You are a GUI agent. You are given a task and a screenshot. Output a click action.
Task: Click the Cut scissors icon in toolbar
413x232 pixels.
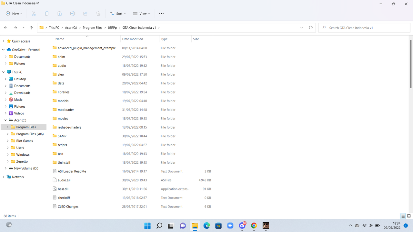coord(34,14)
